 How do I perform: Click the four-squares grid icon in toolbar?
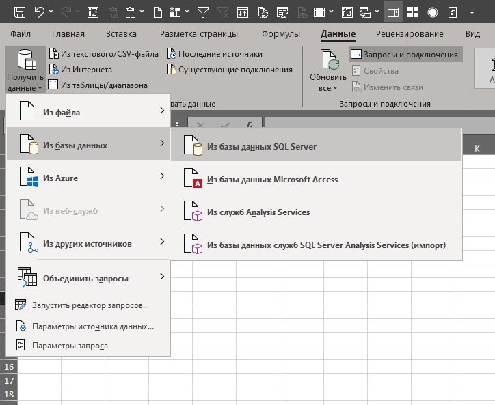click(412, 12)
